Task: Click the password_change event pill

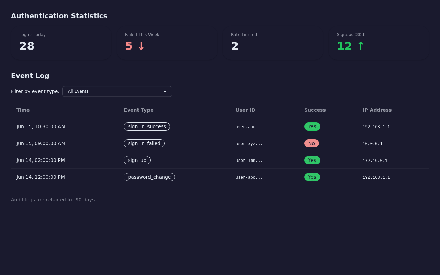Action: pyautogui.click(x=149, y=177)
